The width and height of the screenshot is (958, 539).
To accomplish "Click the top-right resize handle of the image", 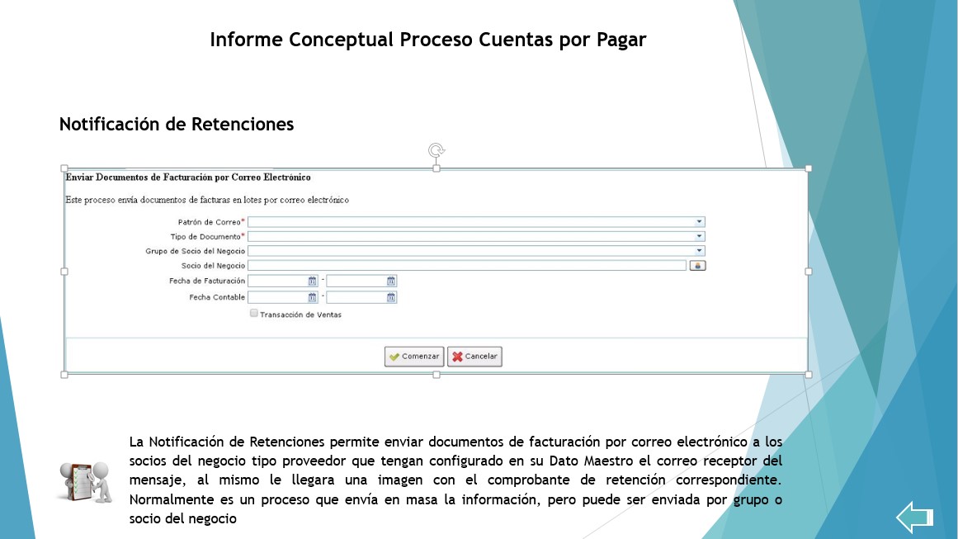I will coord(809,168).
